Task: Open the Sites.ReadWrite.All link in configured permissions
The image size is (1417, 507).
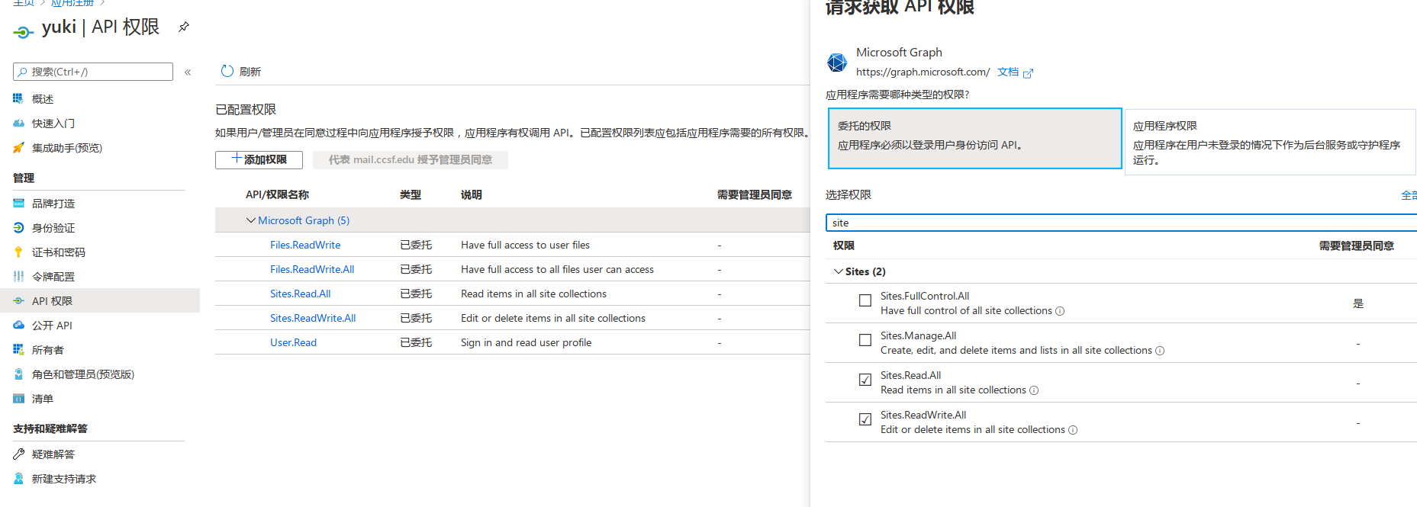Action: [313, 318]
